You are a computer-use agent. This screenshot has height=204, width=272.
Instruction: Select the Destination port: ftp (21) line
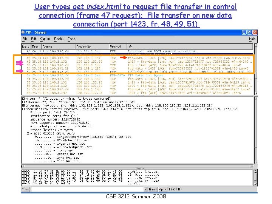tap(54, 116)
